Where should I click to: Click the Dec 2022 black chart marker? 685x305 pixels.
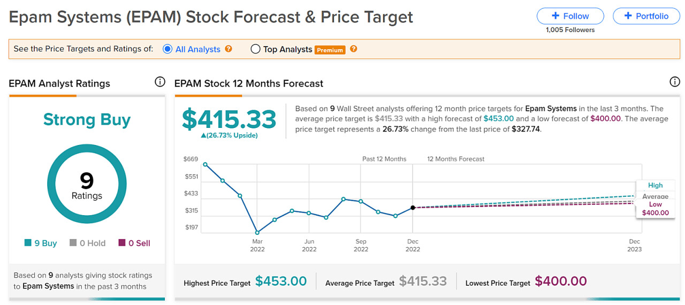(413, 208)
